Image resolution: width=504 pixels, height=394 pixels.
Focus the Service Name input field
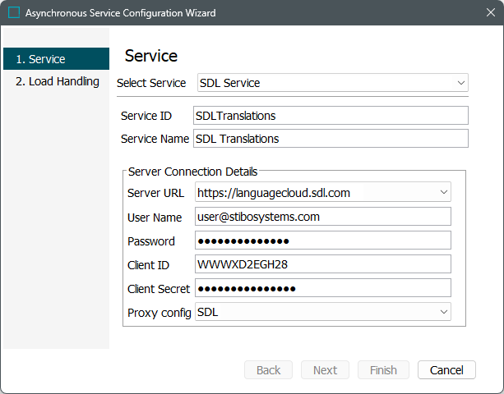331,139
